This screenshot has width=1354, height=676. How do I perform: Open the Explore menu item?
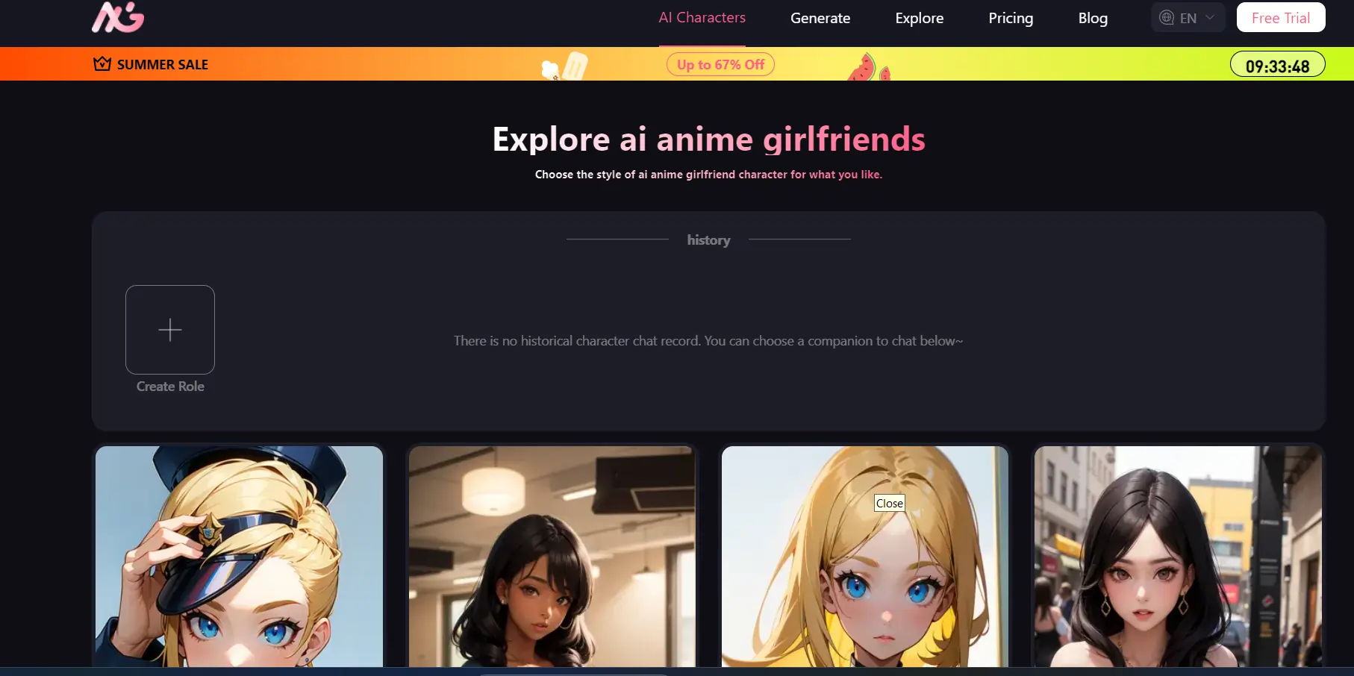tap(919, 18)
